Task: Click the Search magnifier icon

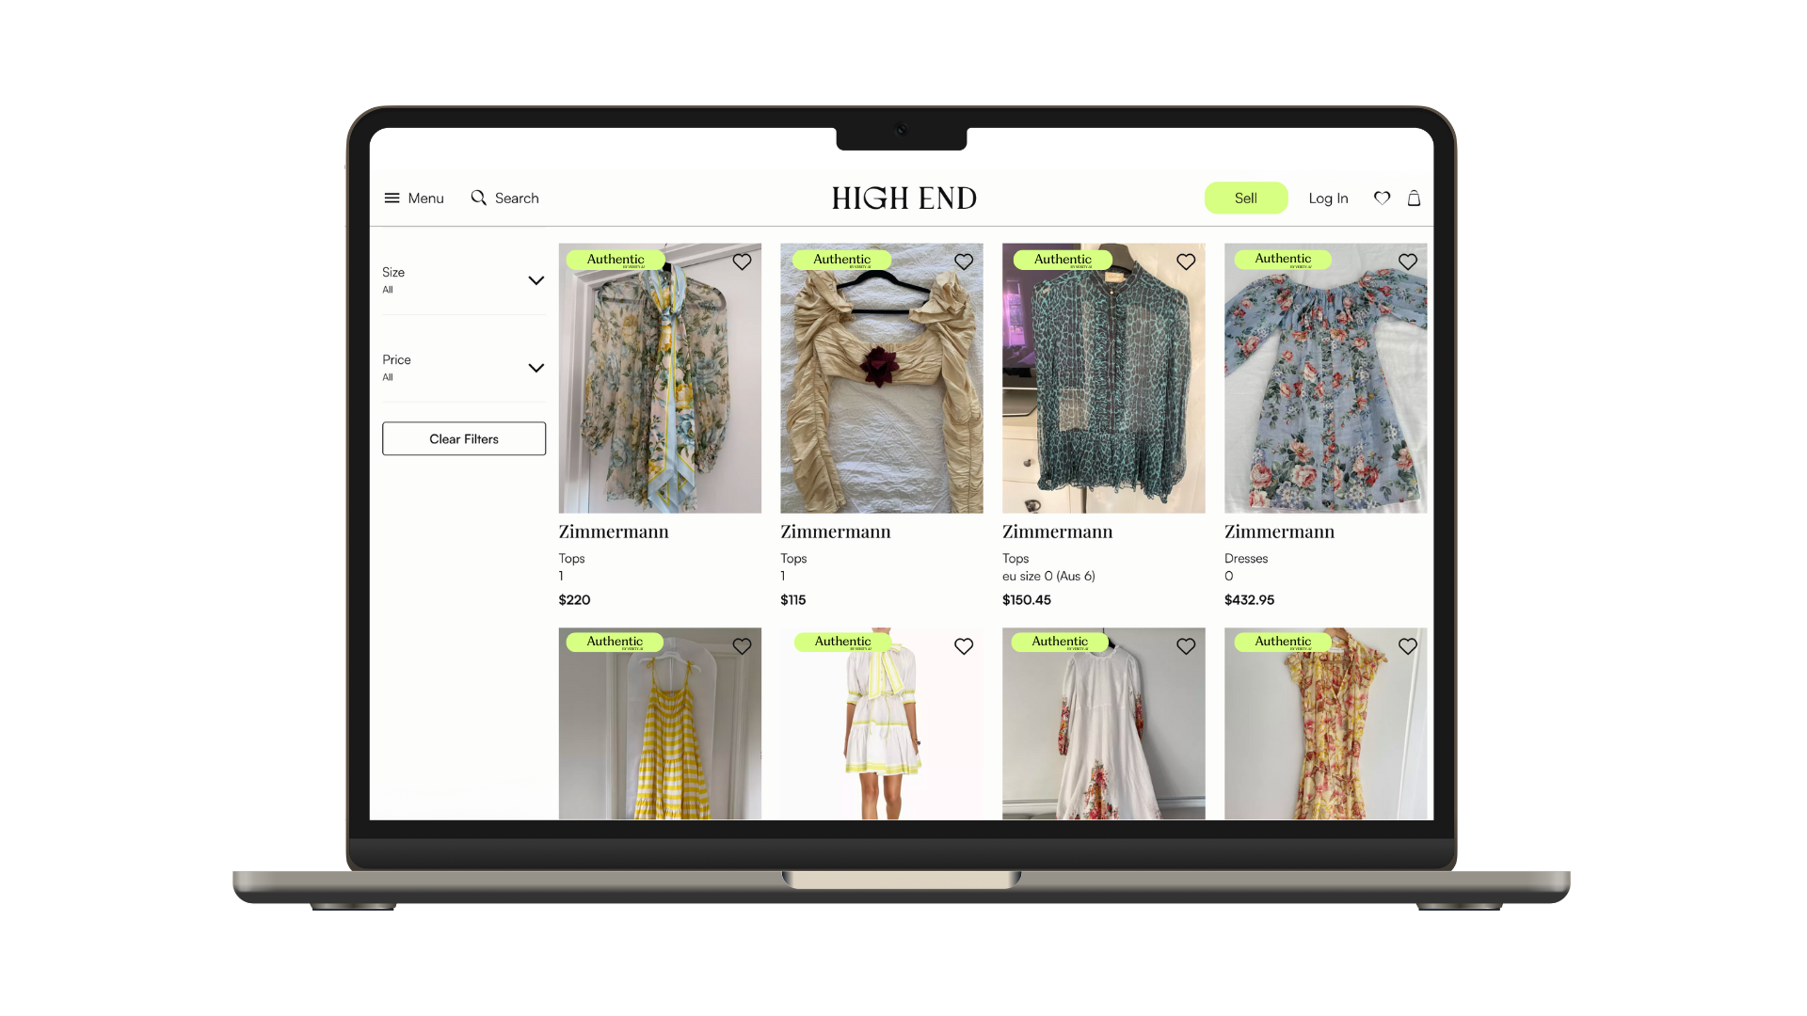Action: (478, 198)
